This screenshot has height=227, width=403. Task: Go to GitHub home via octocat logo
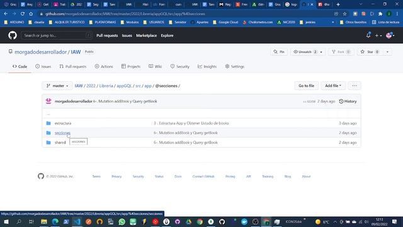pyautogui.click(x=13, y=35)
